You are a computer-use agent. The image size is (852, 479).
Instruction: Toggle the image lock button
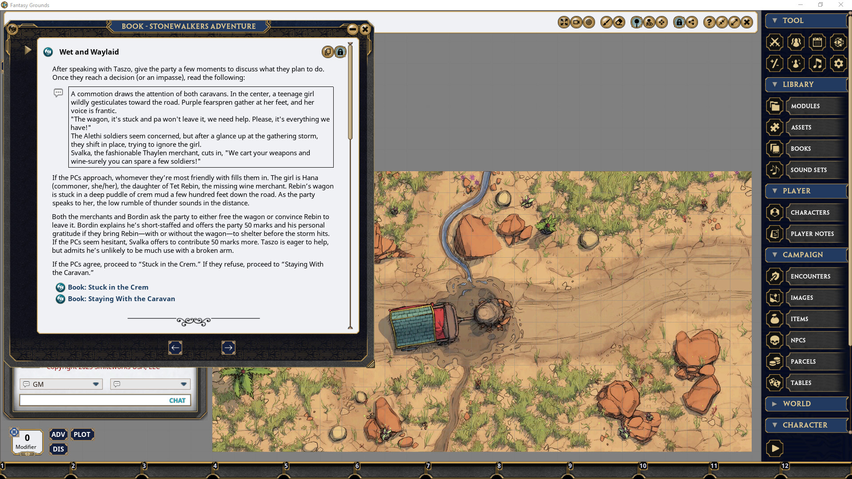point(679,22)
